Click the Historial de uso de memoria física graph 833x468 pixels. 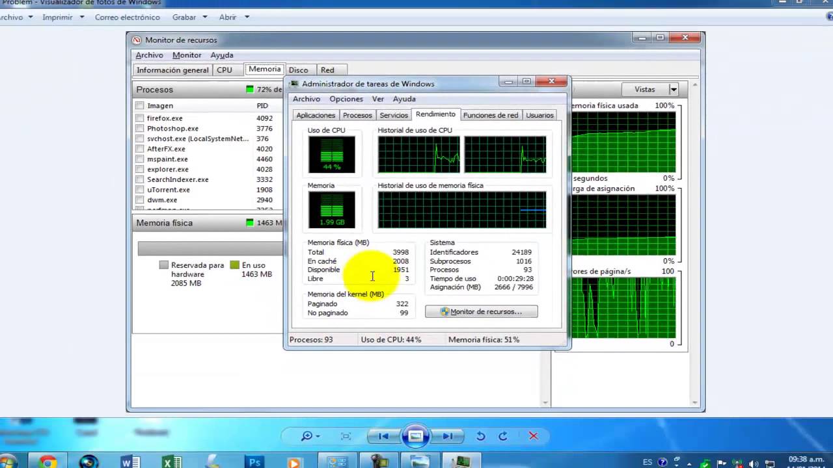[x=462, y=210]
